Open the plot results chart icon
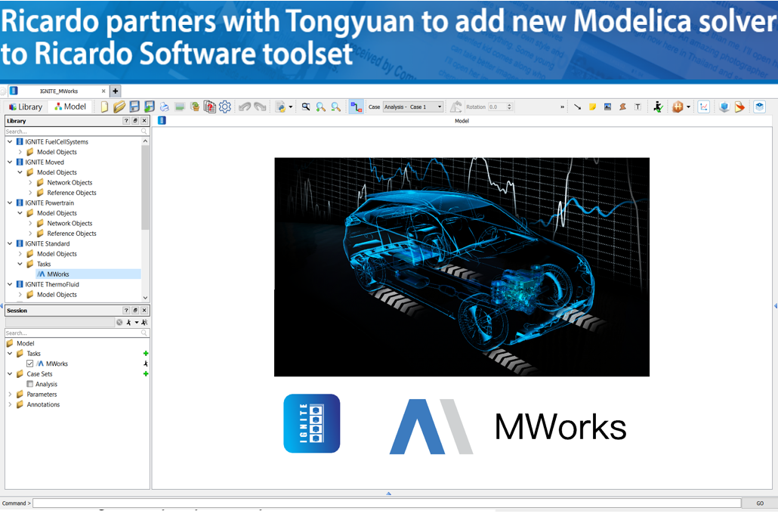The image size is (778, 517). tap(703, 107)
